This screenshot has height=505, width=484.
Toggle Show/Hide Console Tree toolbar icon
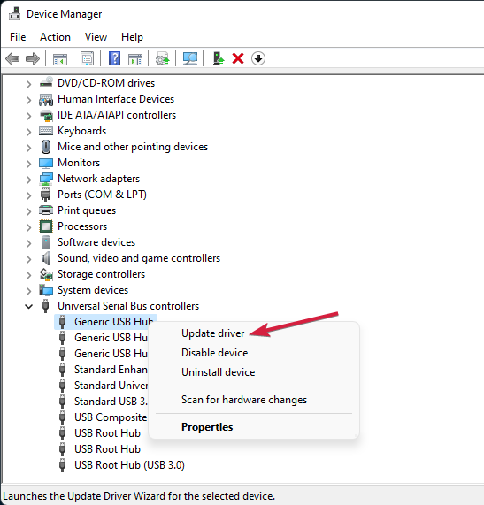pyautogui.click(x=60, y=59)
